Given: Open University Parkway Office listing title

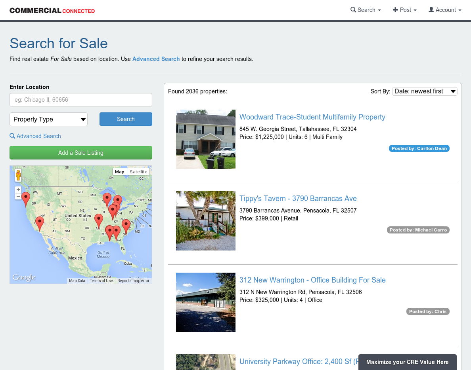Looking at the screenshot, I should [299, 362].
